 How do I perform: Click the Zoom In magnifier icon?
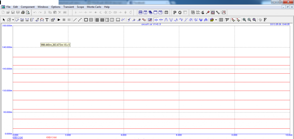pos(244,20)
